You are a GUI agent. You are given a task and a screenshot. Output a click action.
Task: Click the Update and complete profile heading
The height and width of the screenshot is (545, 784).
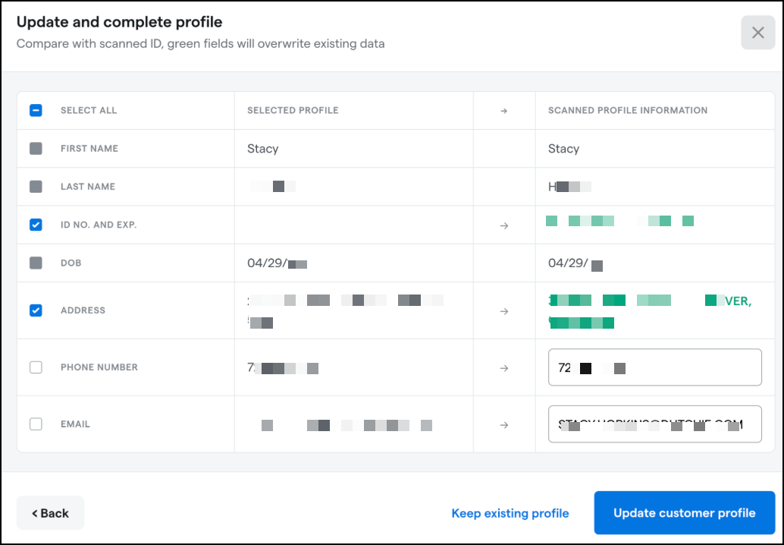point(120,22)
